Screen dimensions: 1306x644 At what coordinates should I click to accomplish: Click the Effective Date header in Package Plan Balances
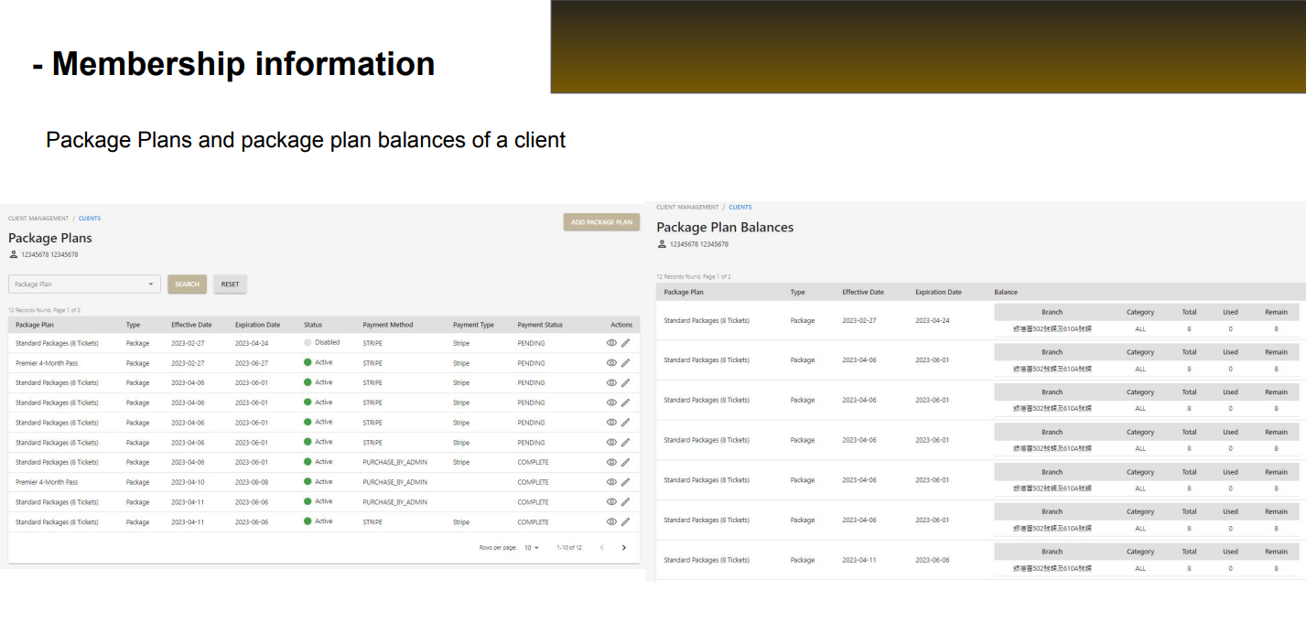pos(863,292)
